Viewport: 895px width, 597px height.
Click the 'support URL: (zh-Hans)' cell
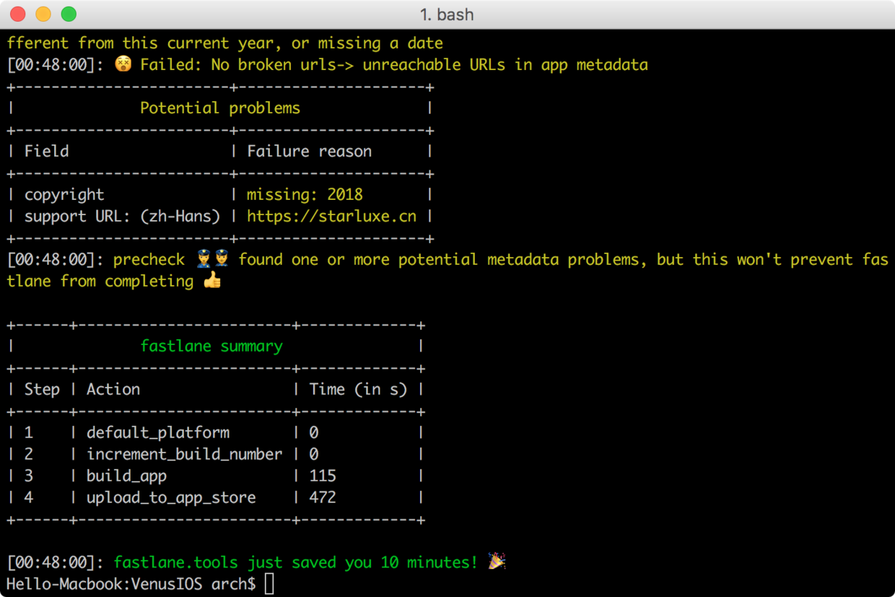122,216
